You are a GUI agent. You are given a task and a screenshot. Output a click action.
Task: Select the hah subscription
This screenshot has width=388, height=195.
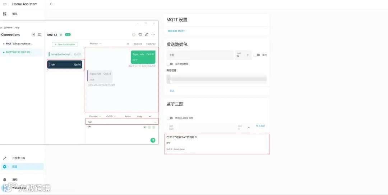(65, 65)
